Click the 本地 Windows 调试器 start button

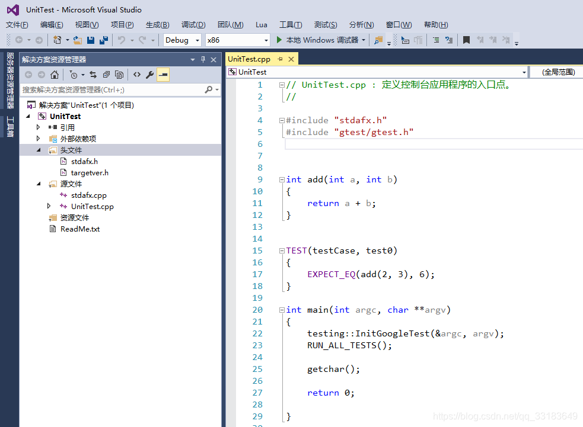click(318, 40)
